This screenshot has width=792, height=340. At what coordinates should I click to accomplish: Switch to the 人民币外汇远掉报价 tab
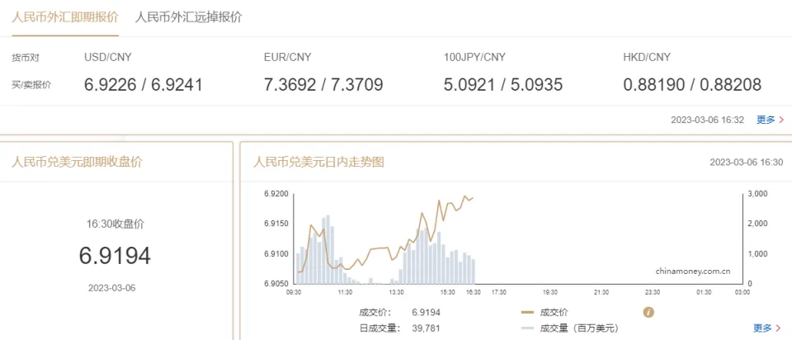[x=188, y=17]
